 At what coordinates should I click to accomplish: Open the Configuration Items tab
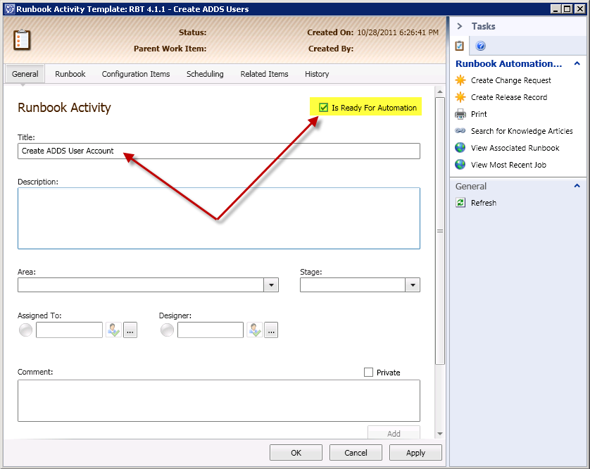(x=136, y=74)
